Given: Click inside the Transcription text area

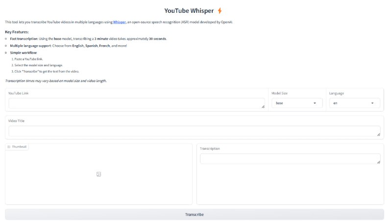Looking at the screenshot, I should pyautogui.click(x=288, y=159).
